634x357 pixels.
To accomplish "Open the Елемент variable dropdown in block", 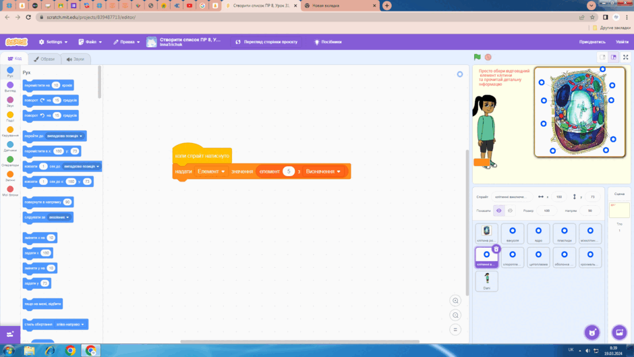I will [x=211, y=171].
